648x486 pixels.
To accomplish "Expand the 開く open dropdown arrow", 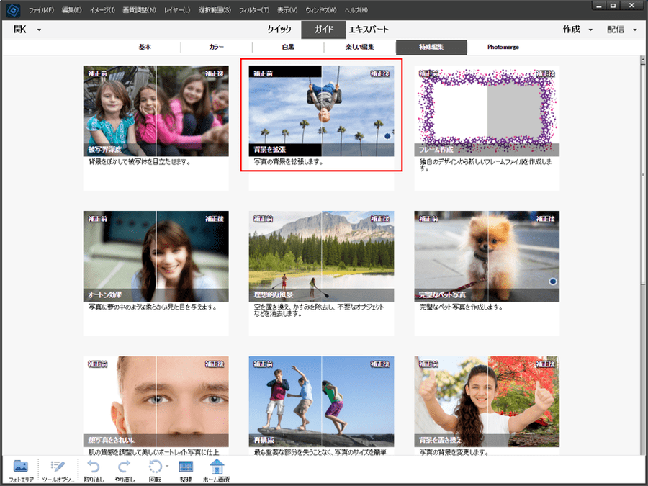I will pos(40,30).
